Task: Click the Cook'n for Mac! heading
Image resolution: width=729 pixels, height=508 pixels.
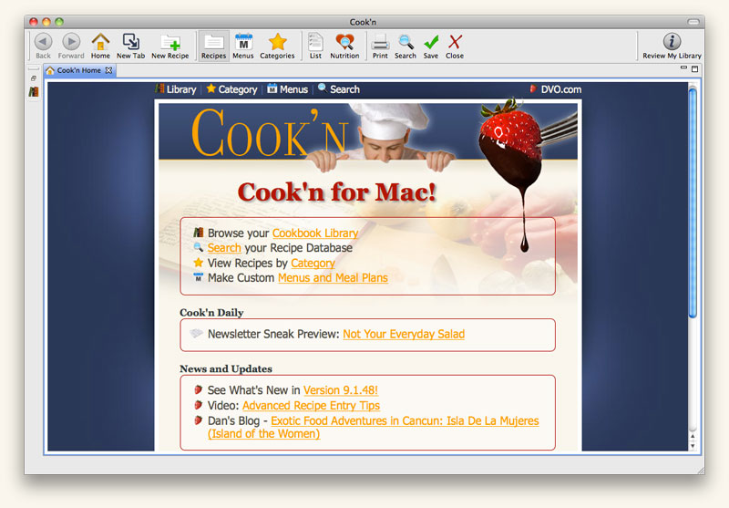Action: point(337,192)
